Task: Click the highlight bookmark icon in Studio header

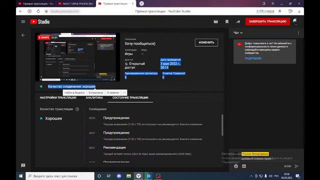Action: (x=227, y=21)
